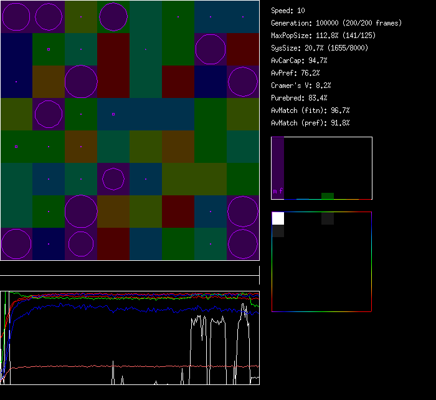436x400 pixels.
Task: Click the square marker in the wide dark-blue cell
Action: (113, 114)
